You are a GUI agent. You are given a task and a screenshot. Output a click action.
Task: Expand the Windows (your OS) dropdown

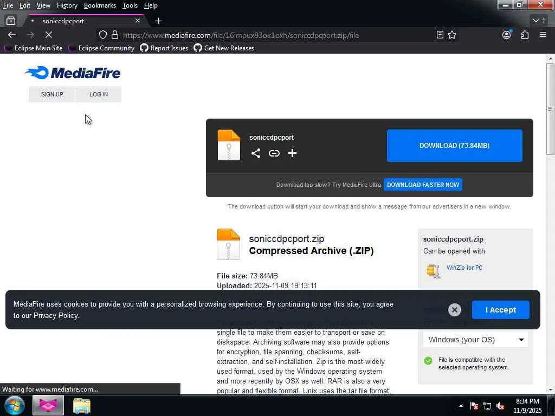(475, 340)
